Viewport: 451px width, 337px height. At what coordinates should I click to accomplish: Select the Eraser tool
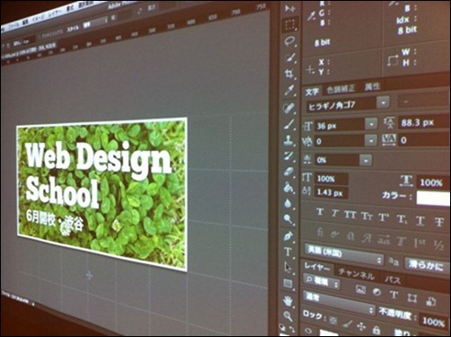pos(288,172)
